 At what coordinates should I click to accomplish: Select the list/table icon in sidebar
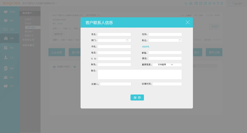point(6,29)
